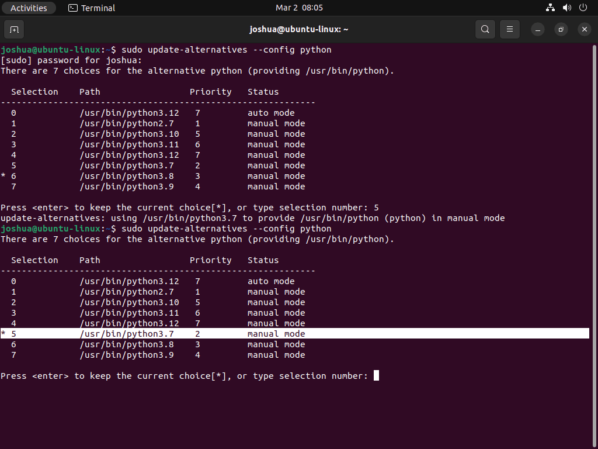
Task: Open the Activities overview
Action: pos(29,8)
